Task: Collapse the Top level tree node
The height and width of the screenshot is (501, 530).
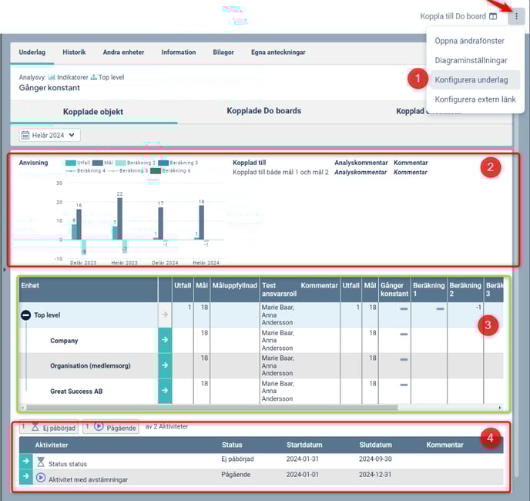Action: coord(25,315)
